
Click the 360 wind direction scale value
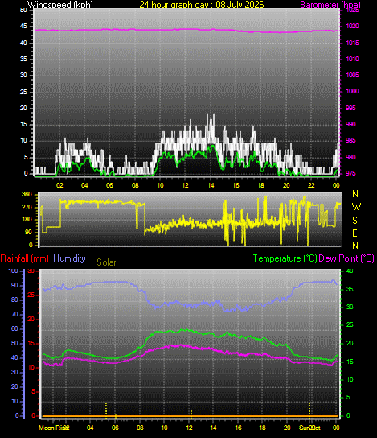click(x=27, y=195)
